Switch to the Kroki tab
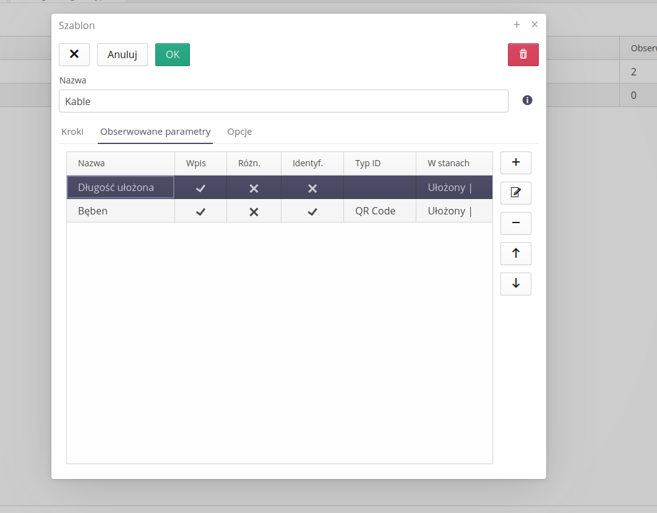 tap(72, 132)
